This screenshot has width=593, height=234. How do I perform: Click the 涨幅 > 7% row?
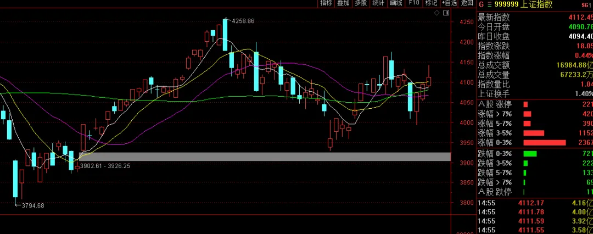coord(535,114)
